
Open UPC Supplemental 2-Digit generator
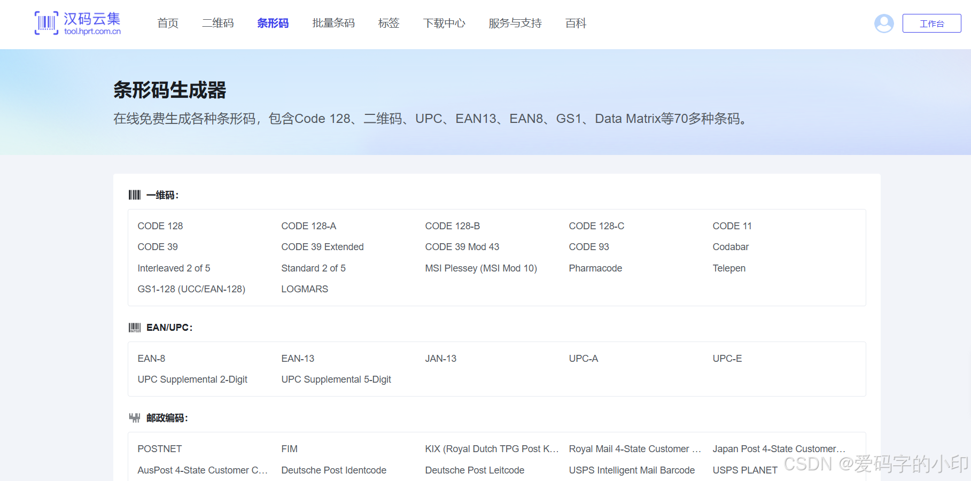coord(192,379)
